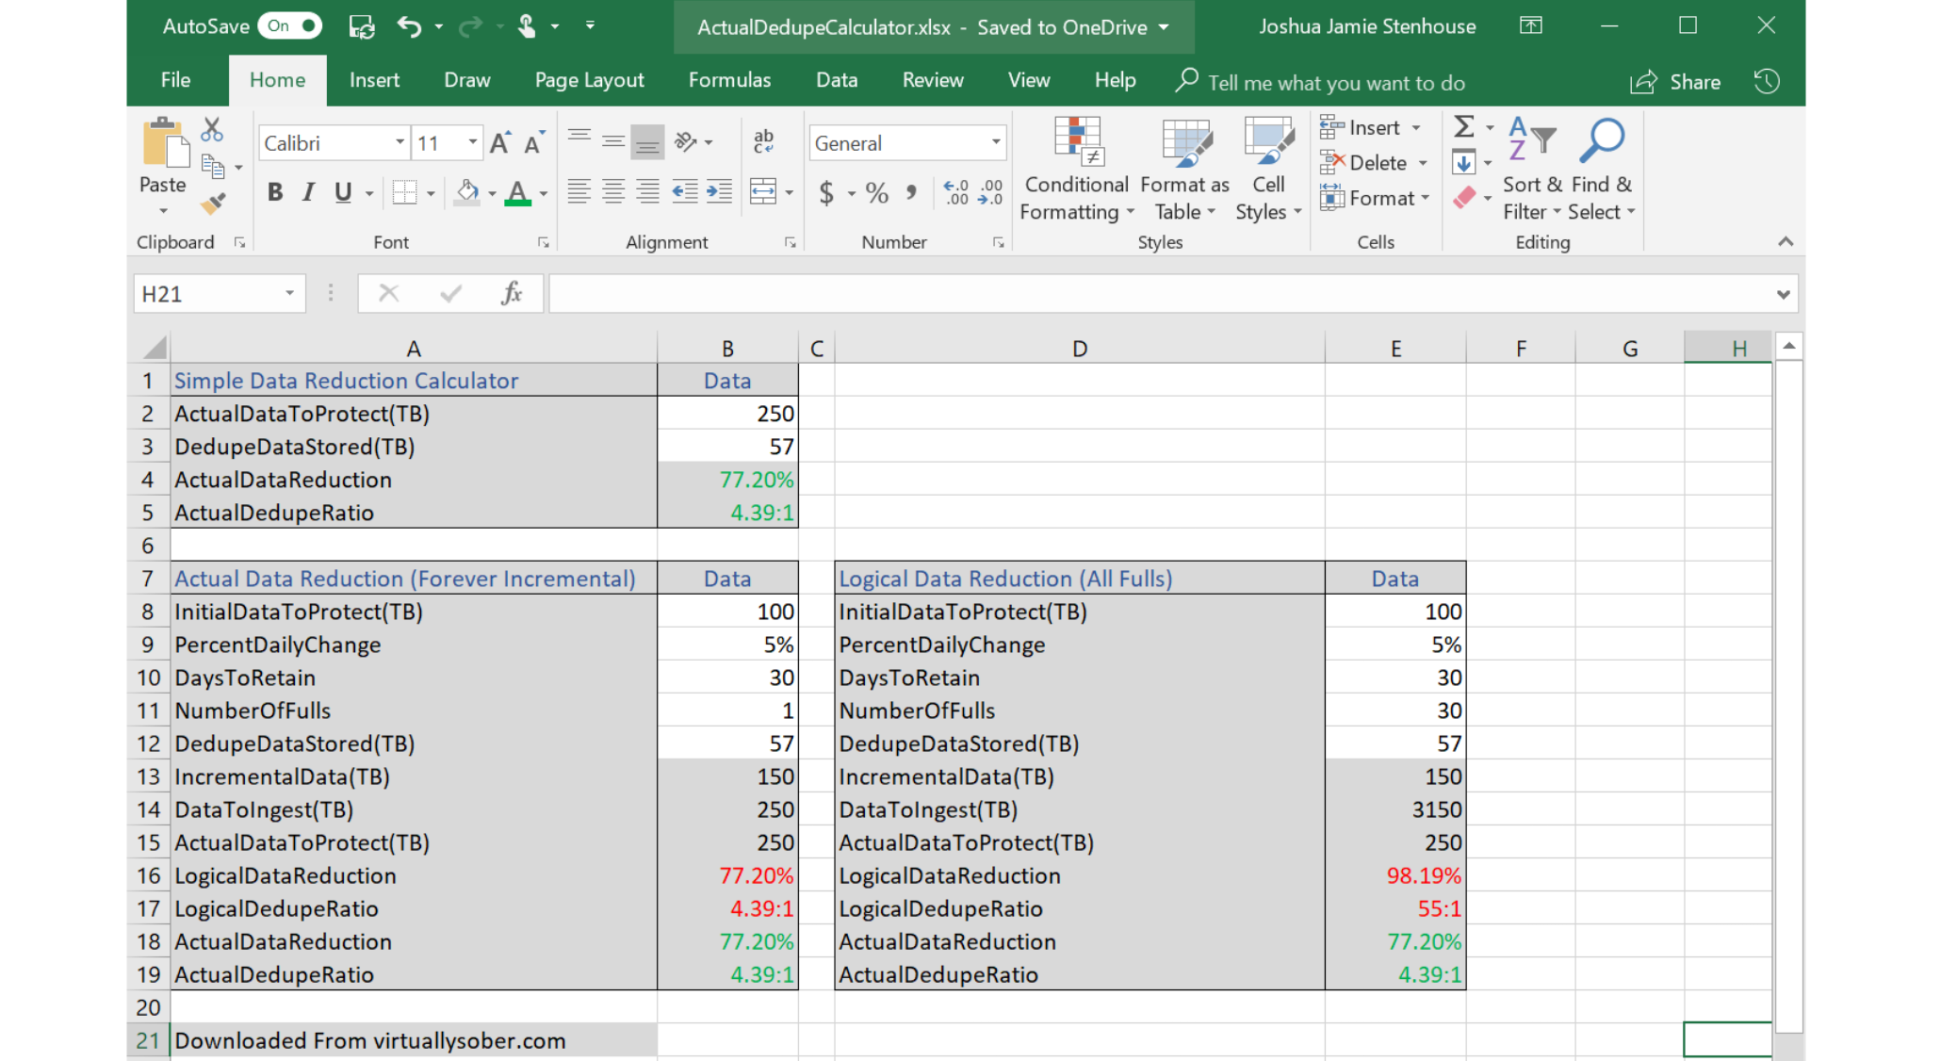
Task: Toggle Italic formatting
Action: point(308,193)
